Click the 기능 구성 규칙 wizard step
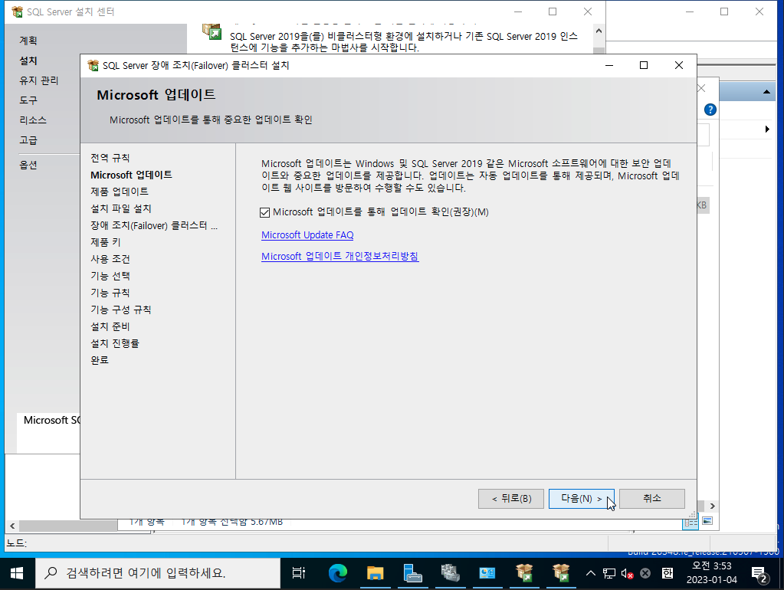The height and width of the screenshot is (590, 784). (x=121, y=310)
